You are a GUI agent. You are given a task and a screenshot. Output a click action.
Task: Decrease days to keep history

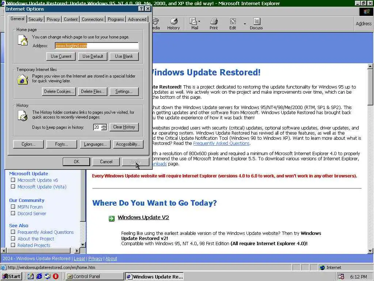point(104,128)
